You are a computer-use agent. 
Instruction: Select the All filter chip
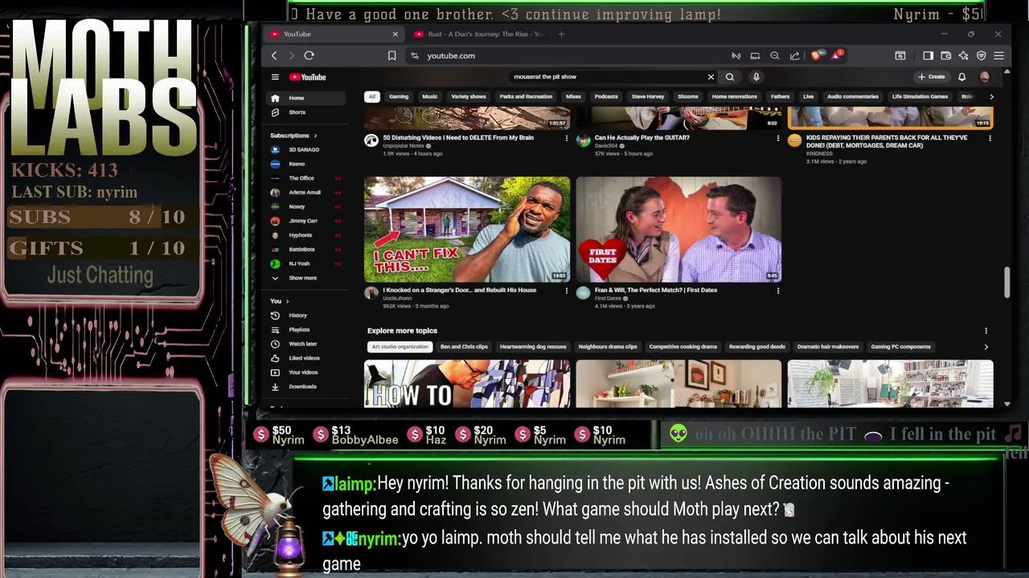[371, 96]
